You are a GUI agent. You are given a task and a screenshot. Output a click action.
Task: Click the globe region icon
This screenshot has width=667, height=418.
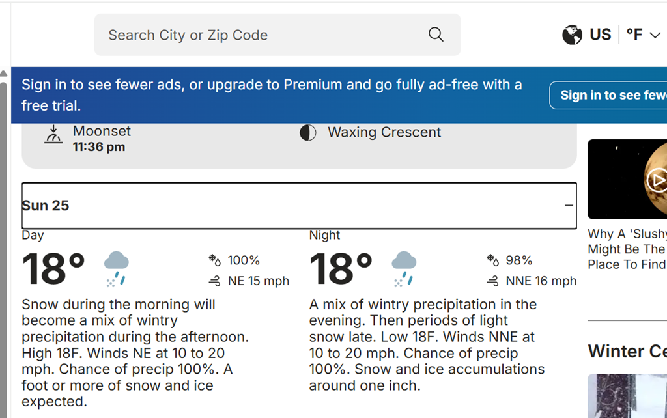[x=572, y=35]
